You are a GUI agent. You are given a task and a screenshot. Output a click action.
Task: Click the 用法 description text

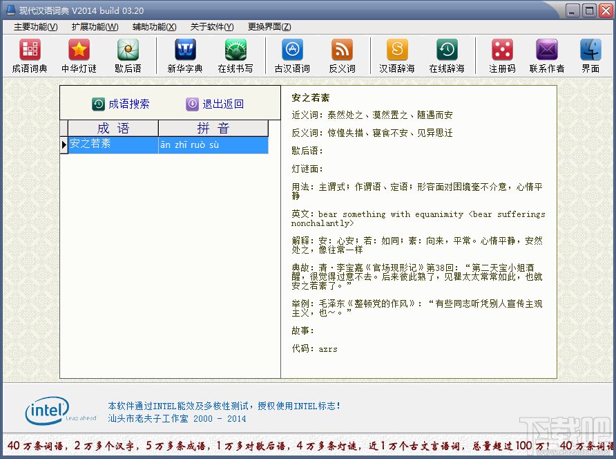417,191
